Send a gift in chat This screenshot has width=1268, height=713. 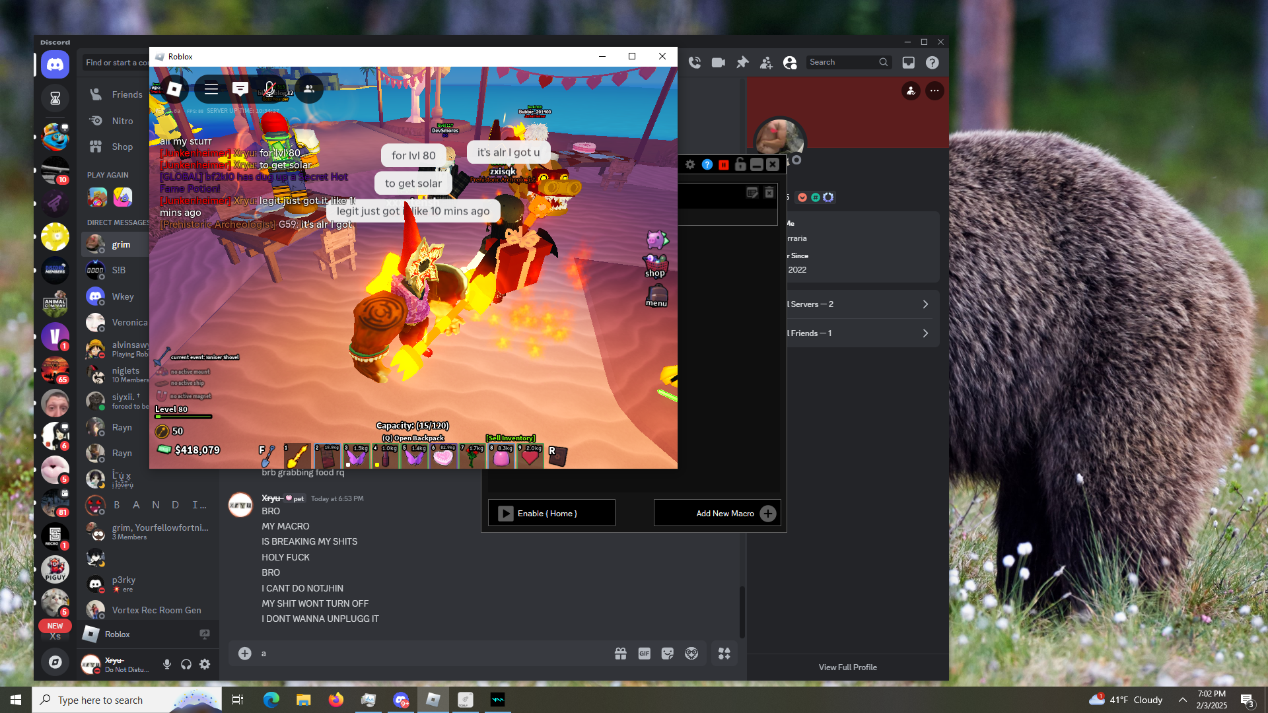tap(621, 654)
